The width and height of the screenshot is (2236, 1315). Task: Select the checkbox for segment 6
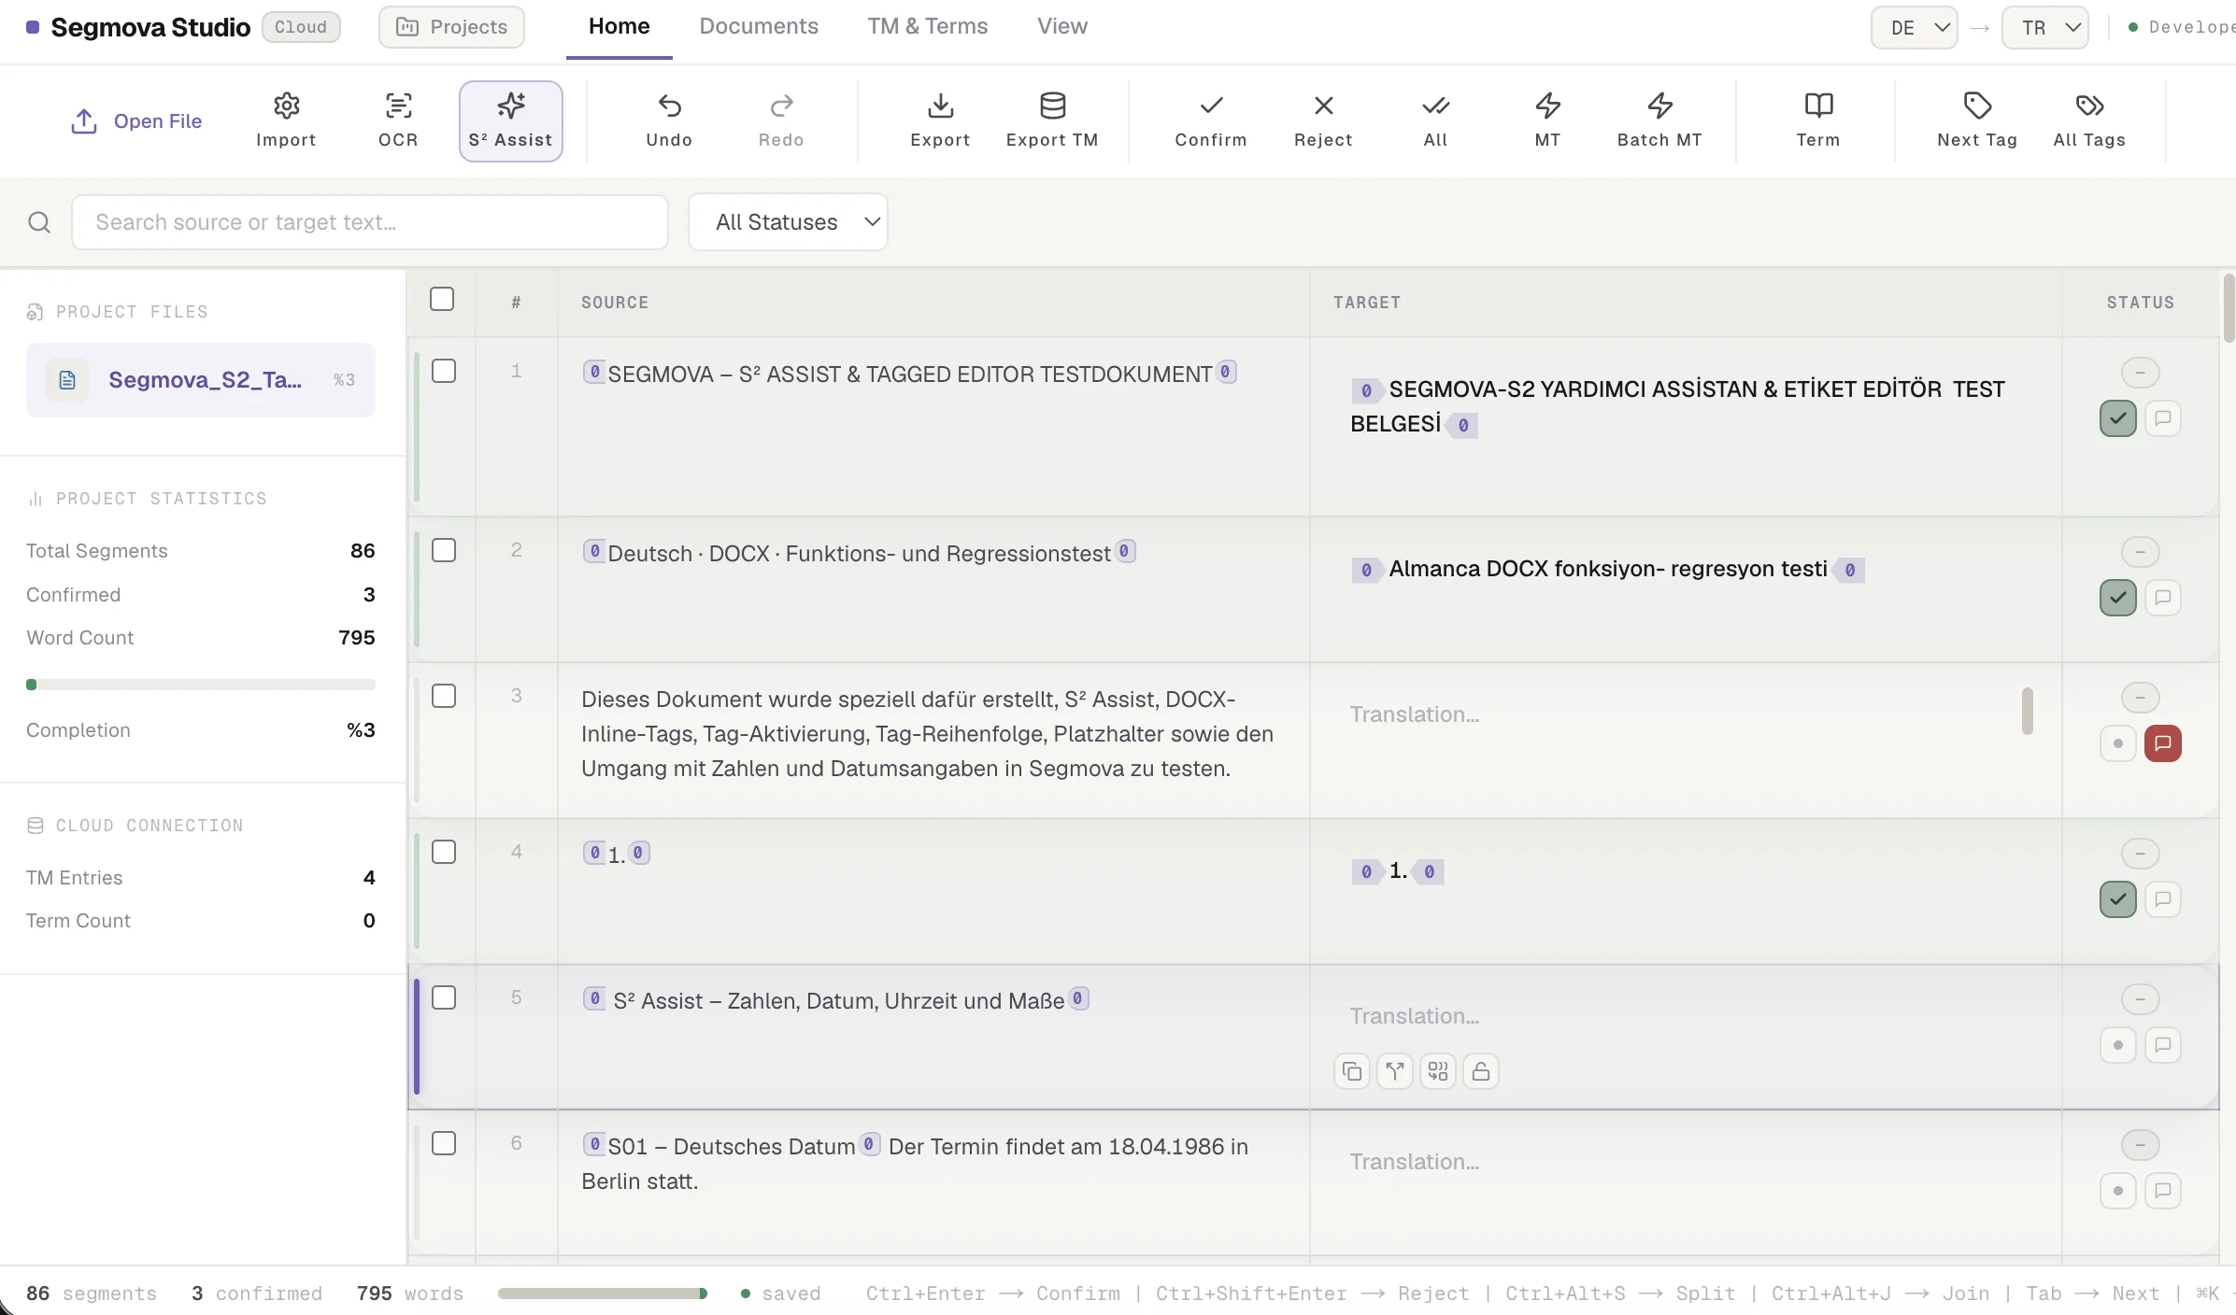click(444, 1143)
